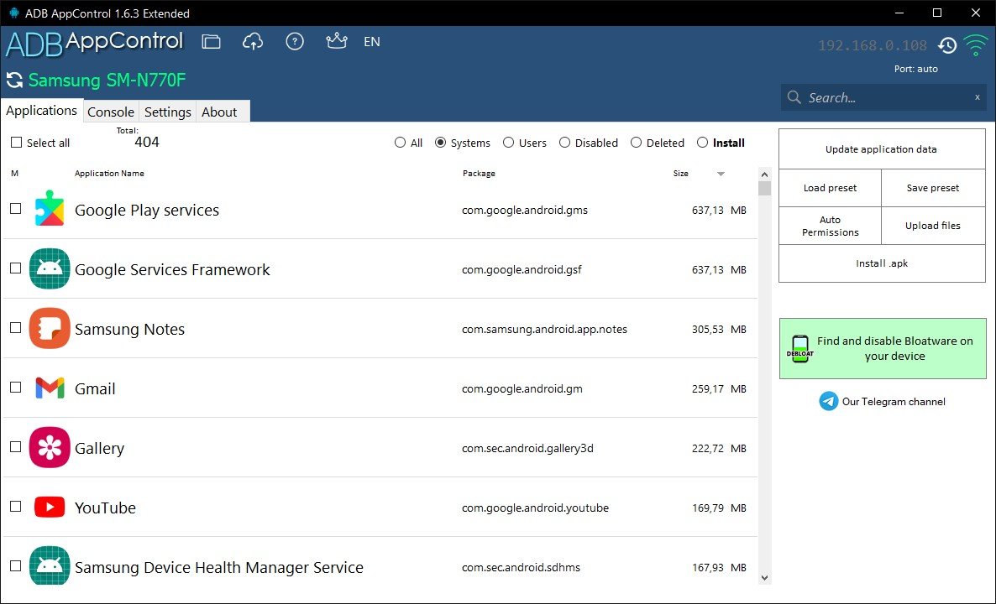
Task: Click the Debloat phone icon
Action: click(800, 348)
